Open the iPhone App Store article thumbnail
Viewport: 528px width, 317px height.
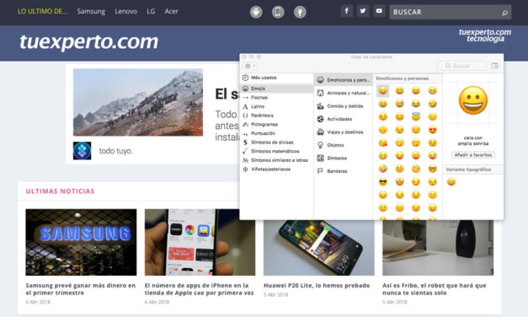pos(200,242)
